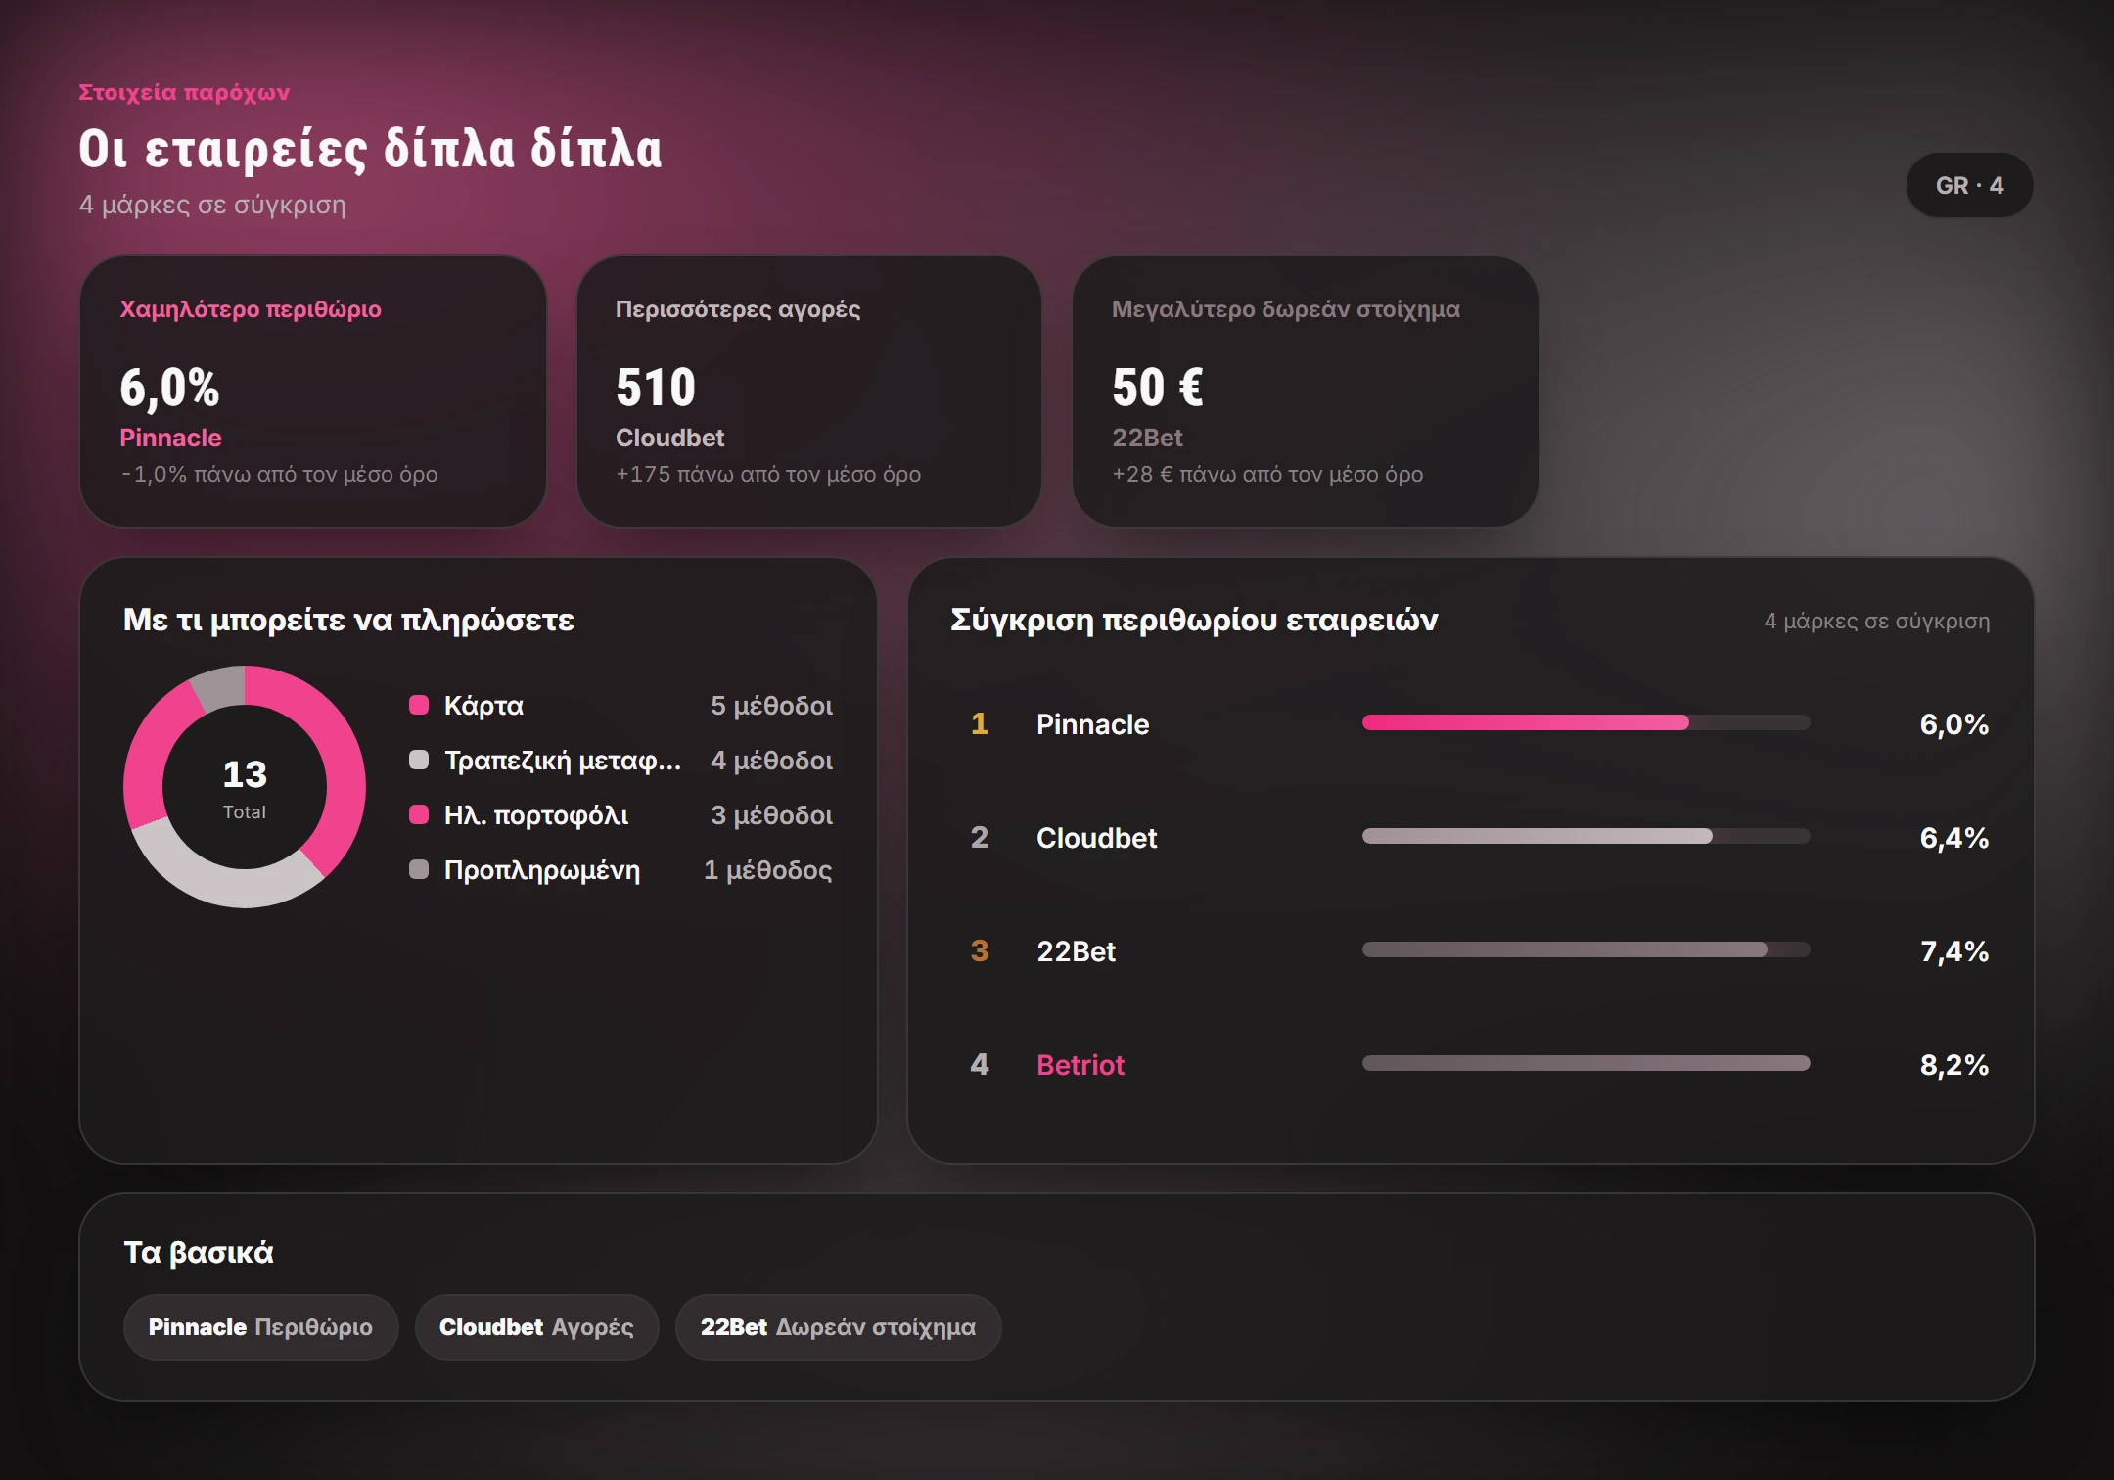Click the Pinnacle name in ranking list

pyautogui.click(x=1092, y=724)
